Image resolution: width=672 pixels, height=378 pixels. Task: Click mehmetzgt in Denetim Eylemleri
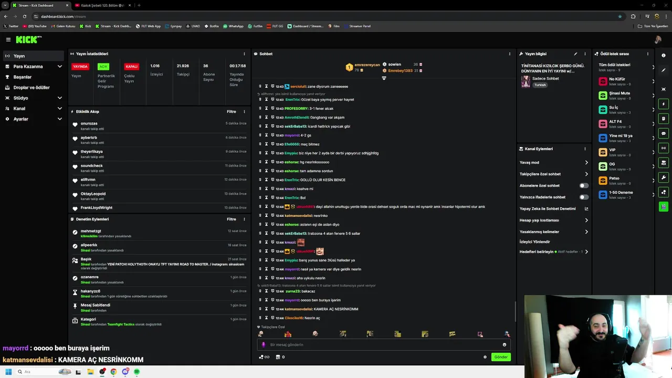[91, 231]
